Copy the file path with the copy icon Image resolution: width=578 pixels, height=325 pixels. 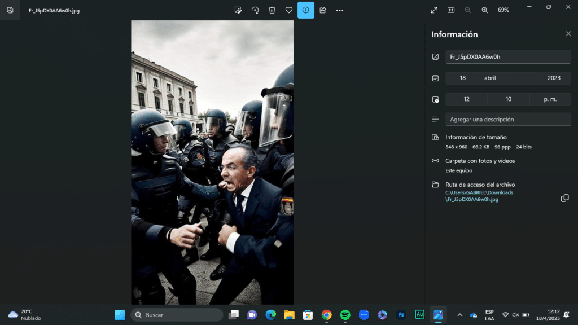click(x=564, y=198)
